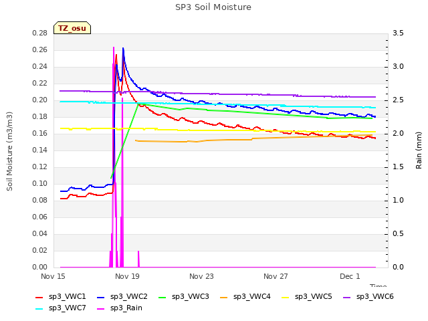
Task: Click the sp3_VWC1 legend label
Action: point(67,296)
